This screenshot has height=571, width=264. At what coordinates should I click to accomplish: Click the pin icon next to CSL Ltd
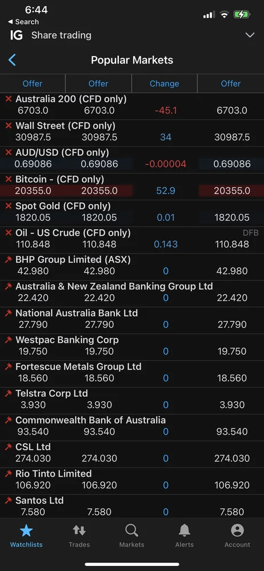pyautogui.click(x=9, y=447)
